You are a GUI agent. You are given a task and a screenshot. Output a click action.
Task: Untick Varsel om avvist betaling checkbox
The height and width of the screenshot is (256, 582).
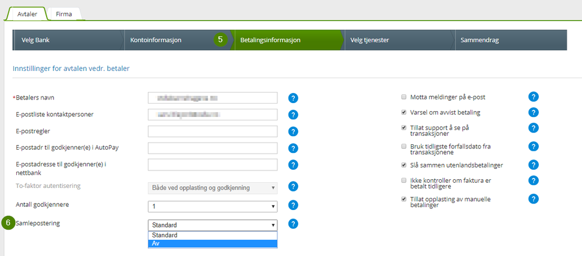click(x=404, y=112)
